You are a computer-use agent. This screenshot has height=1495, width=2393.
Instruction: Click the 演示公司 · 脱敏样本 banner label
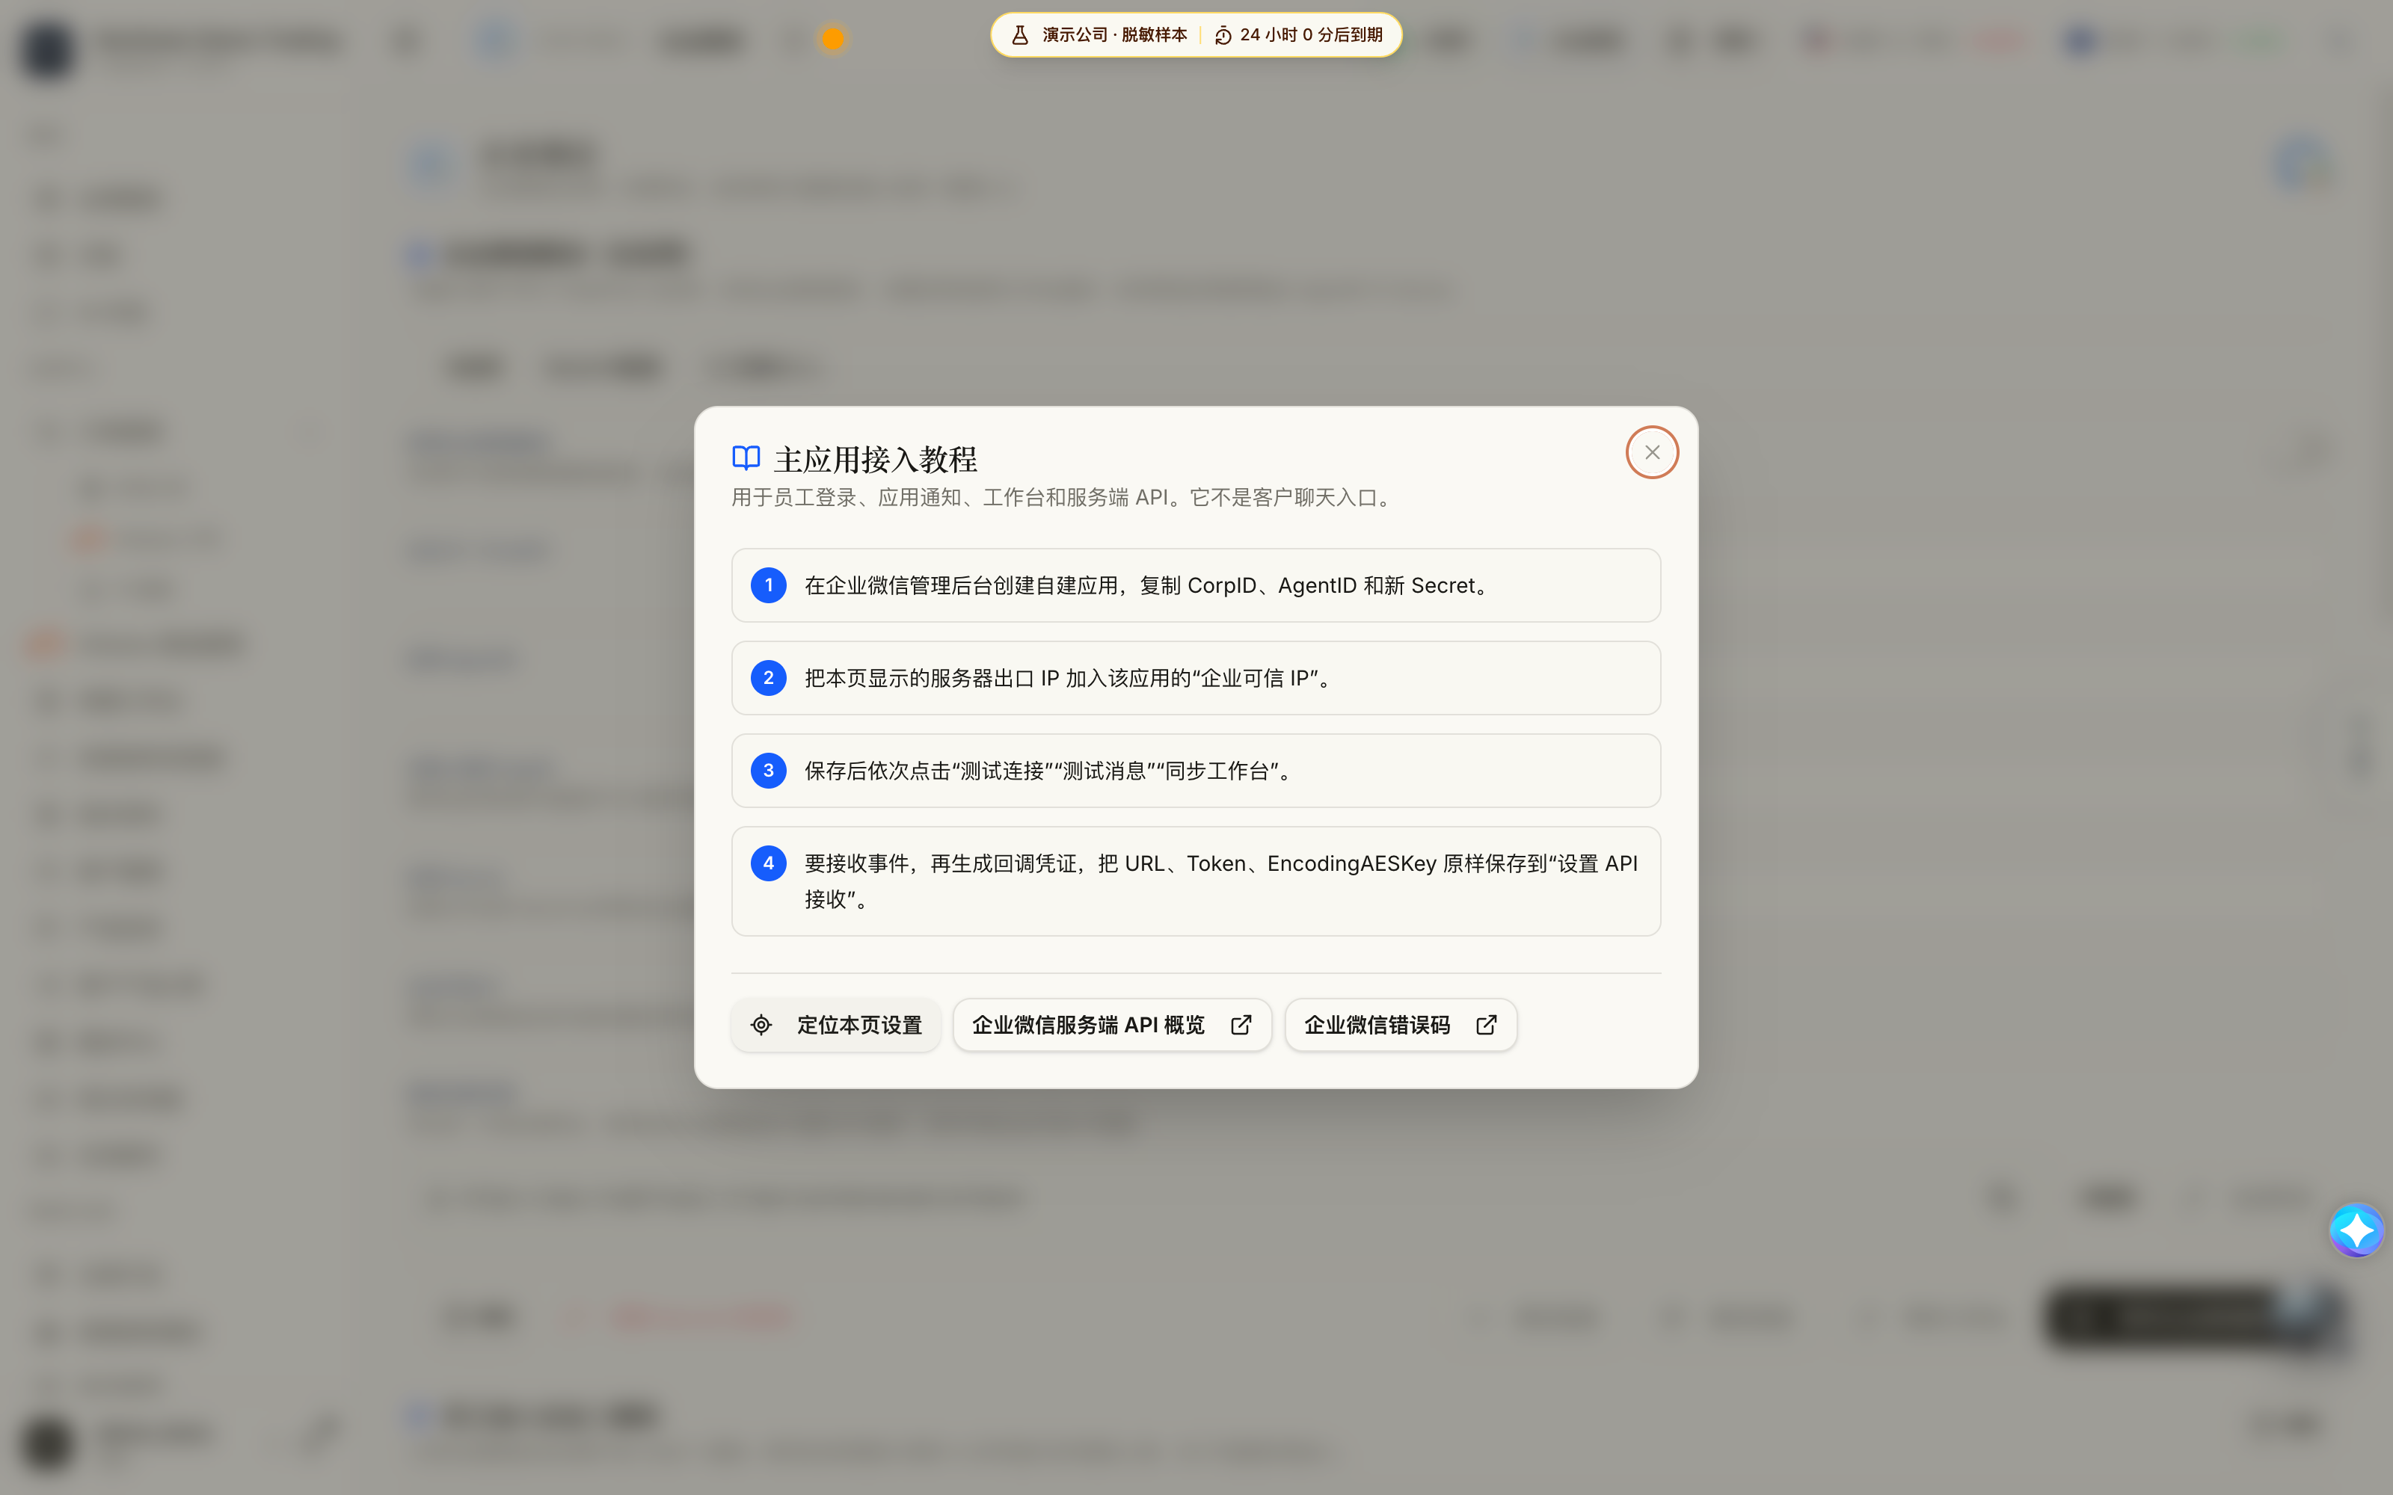[x=1113, y=34]
